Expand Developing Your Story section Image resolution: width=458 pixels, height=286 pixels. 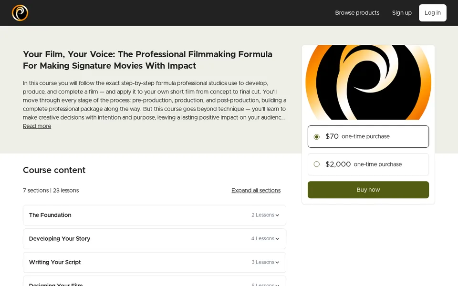pyautogui.click(x=155, y=239)
